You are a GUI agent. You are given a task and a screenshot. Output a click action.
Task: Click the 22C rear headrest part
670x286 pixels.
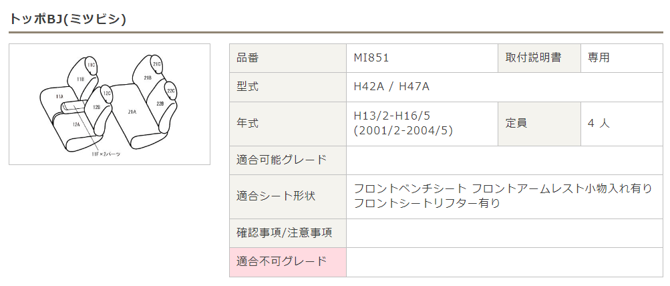click(170, 91)
